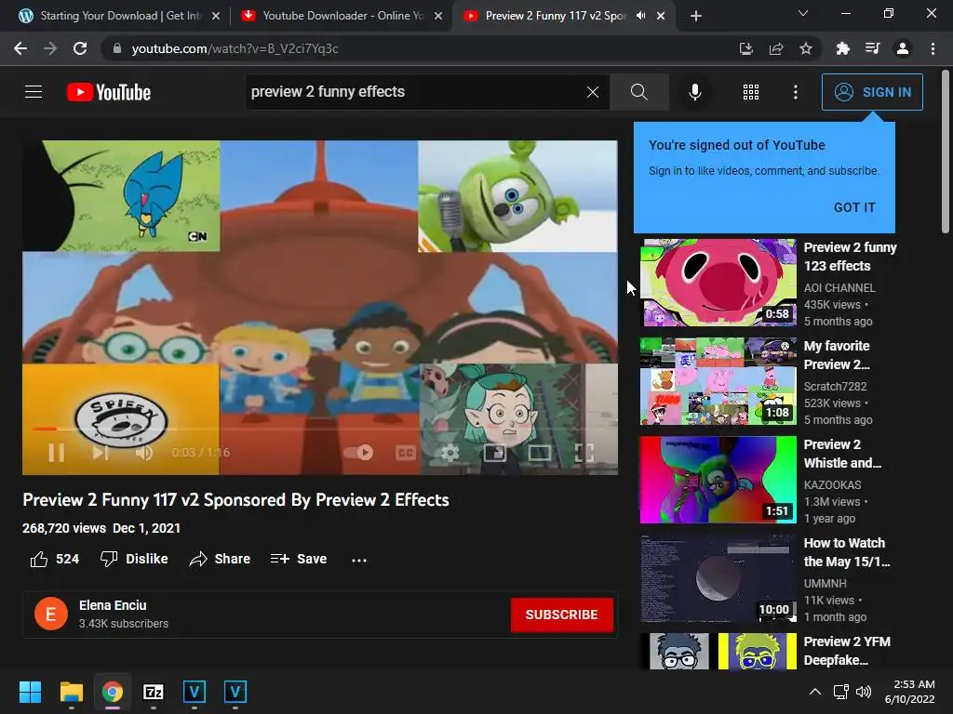Viewport: 953px width, 714px height.
Task: Save the video to a playlist
Action: coord(299,559)
